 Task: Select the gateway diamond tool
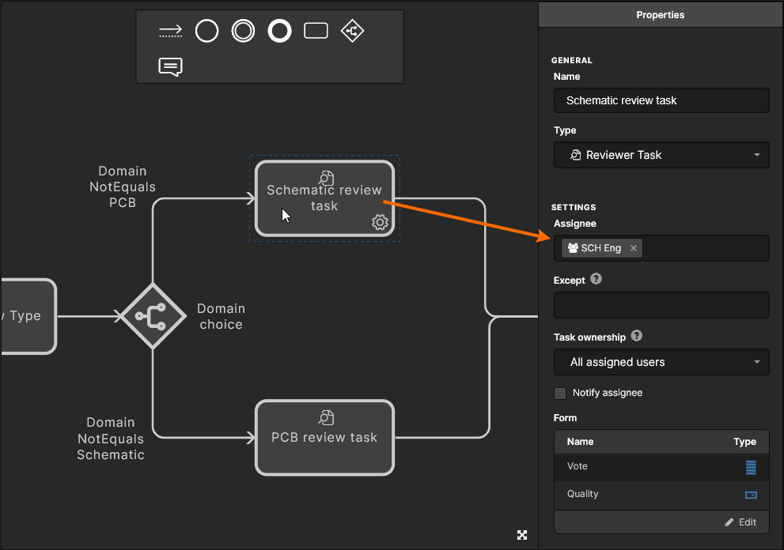pyautogui.click(x=352, y=31)
